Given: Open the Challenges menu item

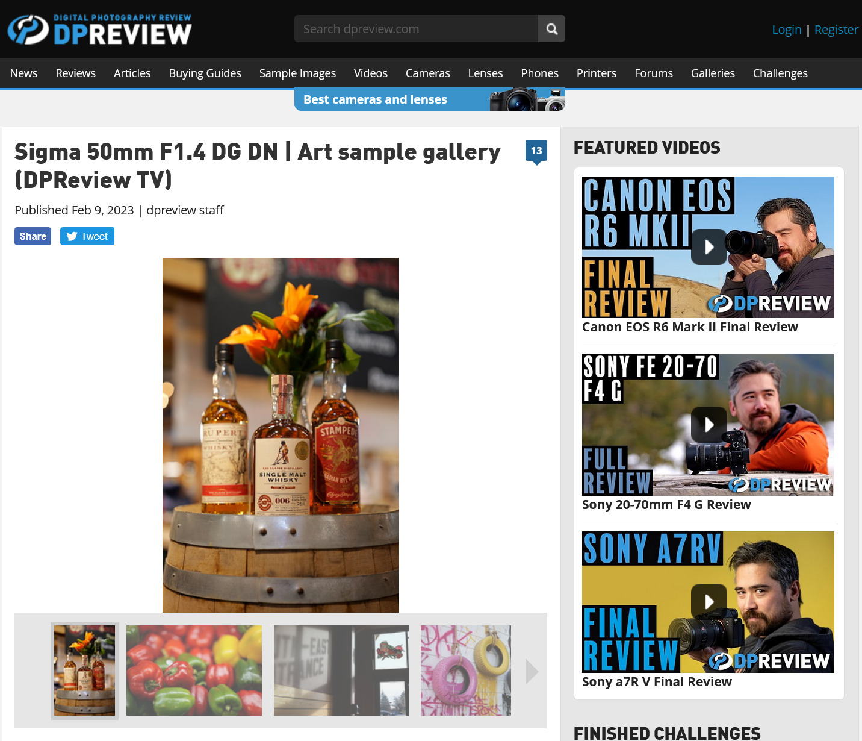Looking at the screenshot, I should point(780,73).
